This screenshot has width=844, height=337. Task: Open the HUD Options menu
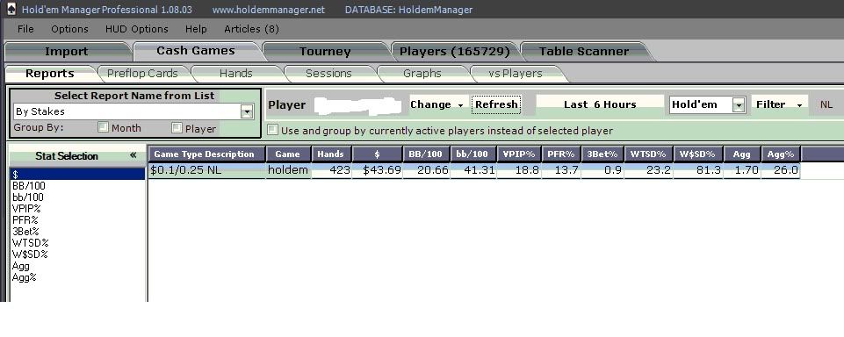point(137,29)
